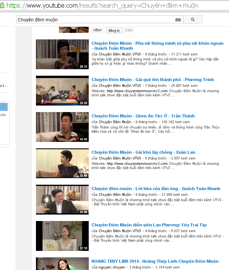Click the Đăng ký subscribe button

(114, 31)
